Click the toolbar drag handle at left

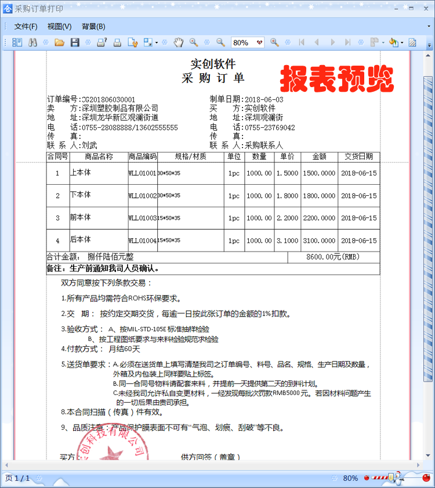(x=5, y=42)
